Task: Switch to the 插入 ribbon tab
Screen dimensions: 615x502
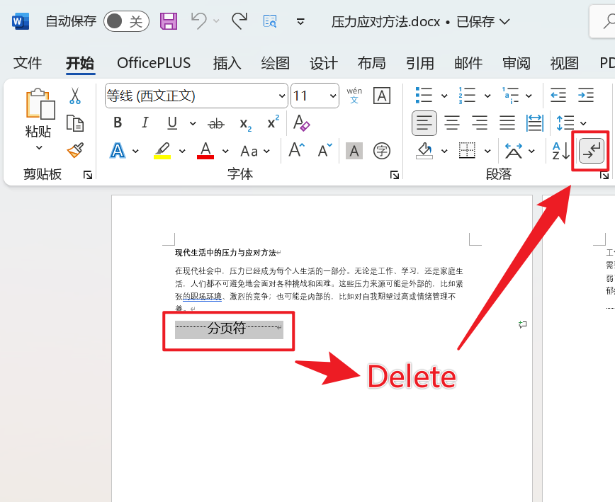Action: click(227, 63)
